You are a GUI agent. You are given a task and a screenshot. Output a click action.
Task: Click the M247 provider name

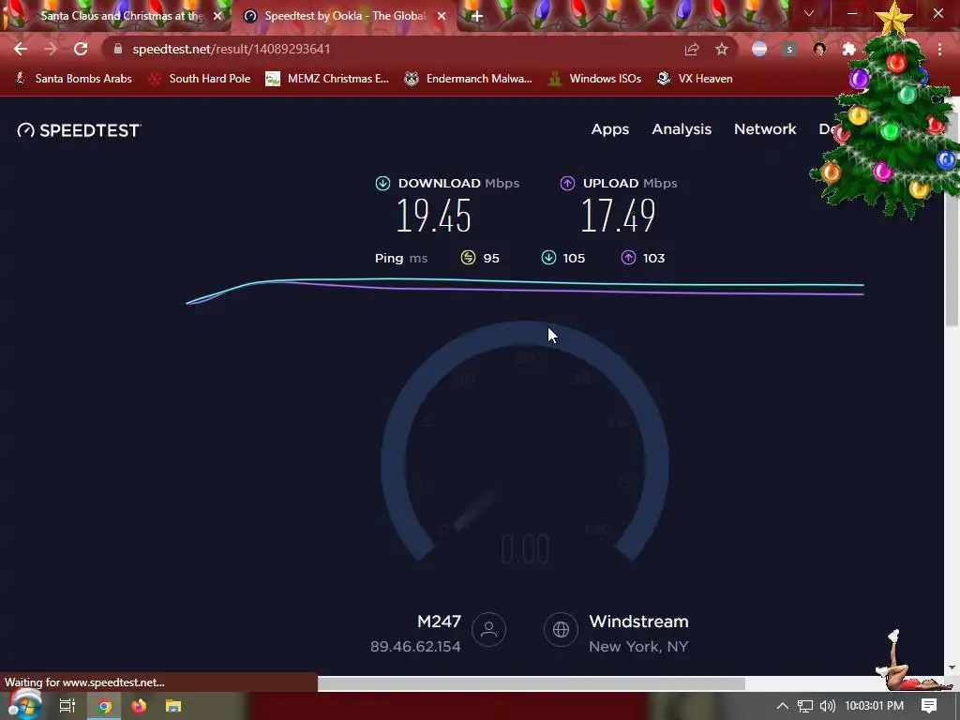439,622
